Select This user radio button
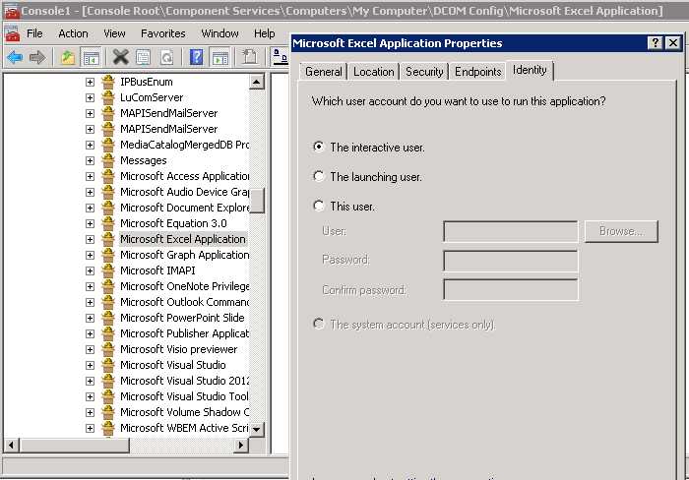This screenshot has width=689, height=480. pyautogui.click(x=319, y=206)
